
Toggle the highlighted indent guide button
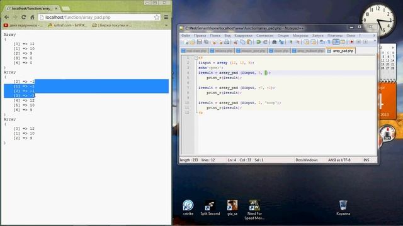[336, 42]
